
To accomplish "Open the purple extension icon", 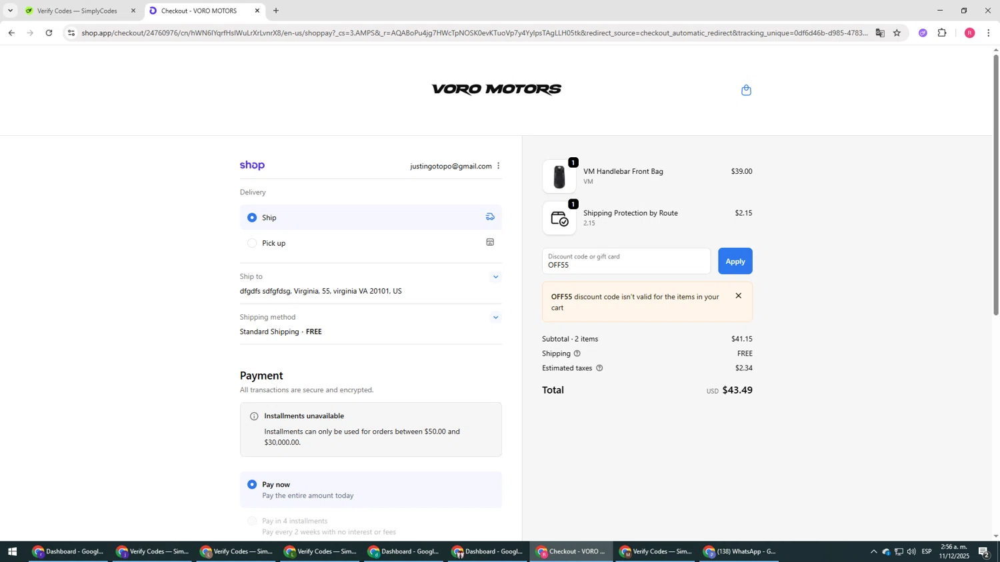I will [923, 33].
